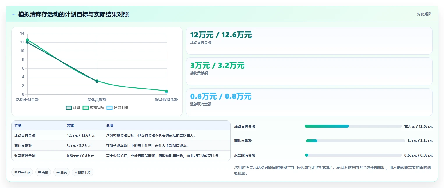Viewport: 444px width, 188px height.
Task: Click the lightning icon beside the title
Action: [x=14, y=15]
